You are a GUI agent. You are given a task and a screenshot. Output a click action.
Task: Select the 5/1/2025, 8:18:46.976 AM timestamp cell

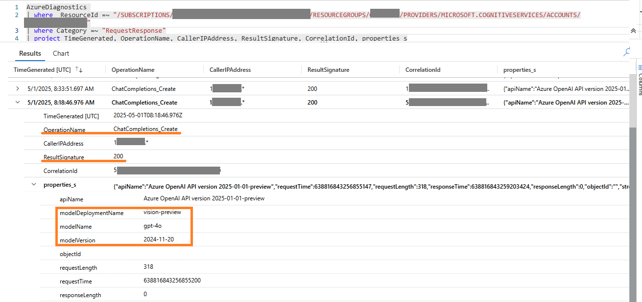[61, 103]
